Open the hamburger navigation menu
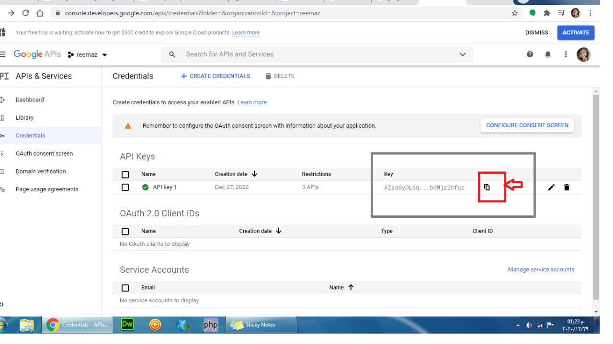 coord(3,55)
